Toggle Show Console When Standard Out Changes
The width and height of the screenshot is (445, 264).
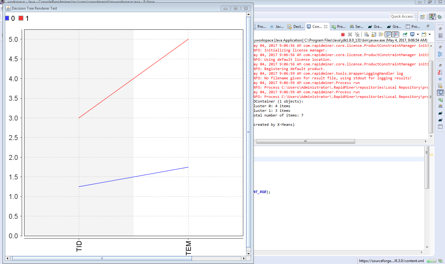pyautogui.click(x=388, y=34)
